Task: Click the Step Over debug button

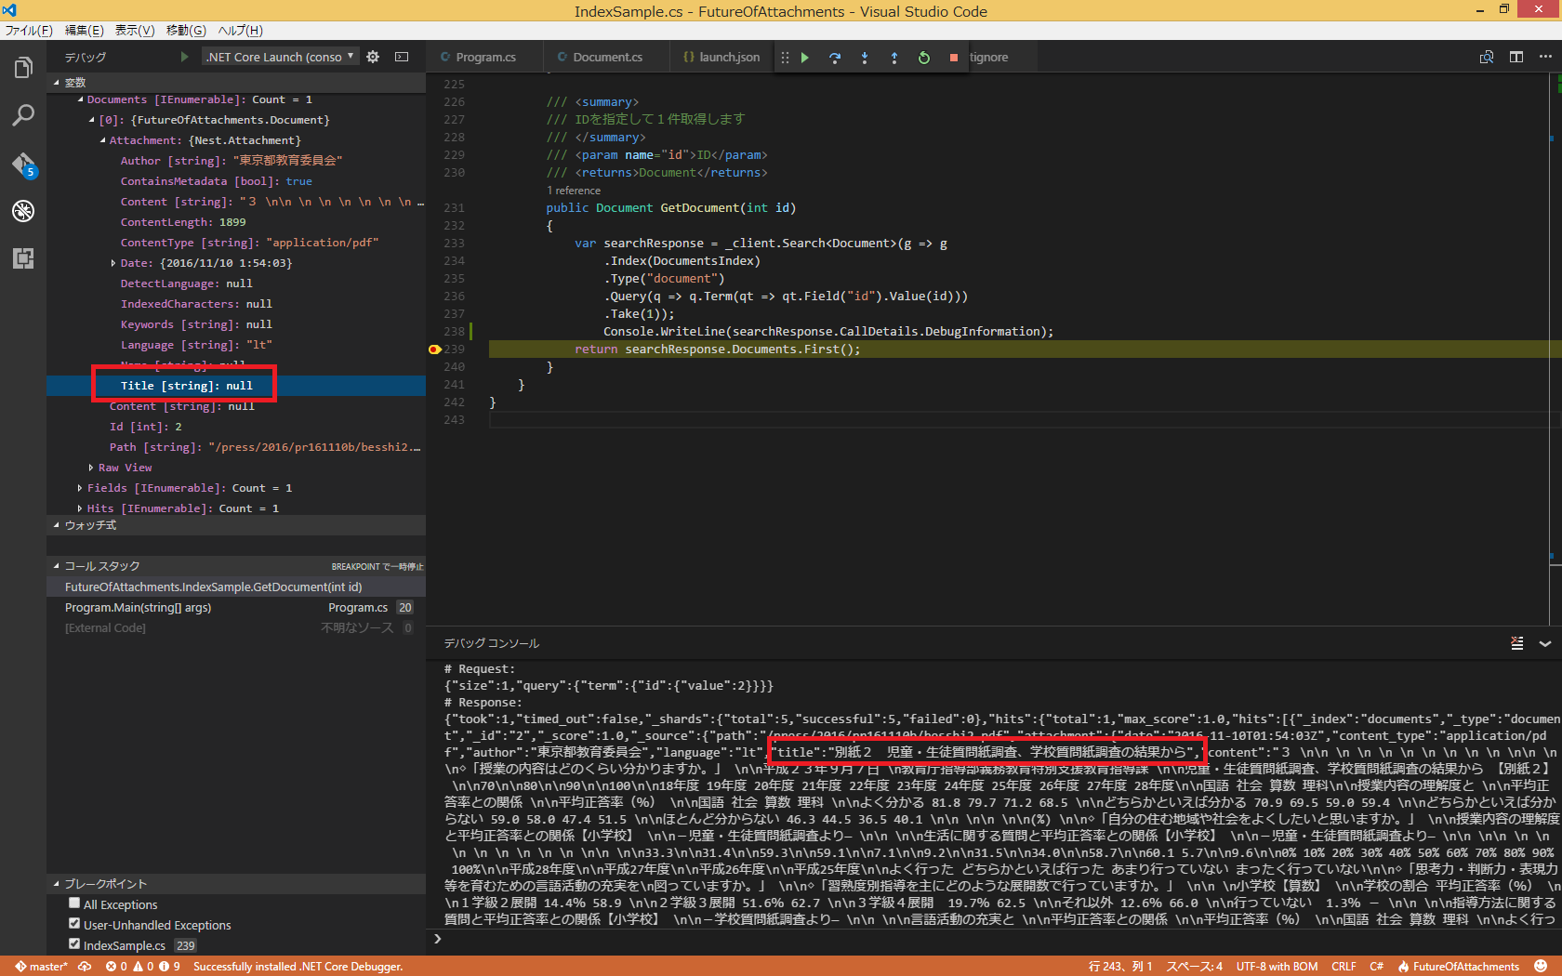Action: point(835,58)
